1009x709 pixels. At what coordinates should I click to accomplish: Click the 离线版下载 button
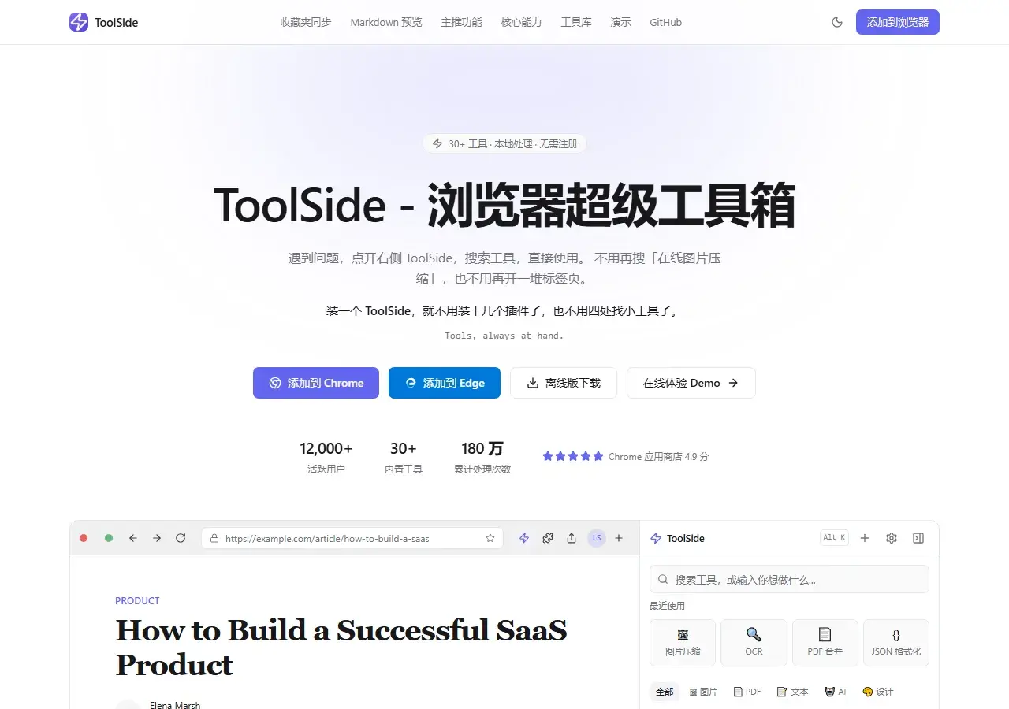(x=564, y=383)
